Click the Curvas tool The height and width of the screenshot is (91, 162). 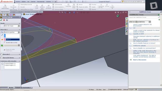tap(107, 6)
